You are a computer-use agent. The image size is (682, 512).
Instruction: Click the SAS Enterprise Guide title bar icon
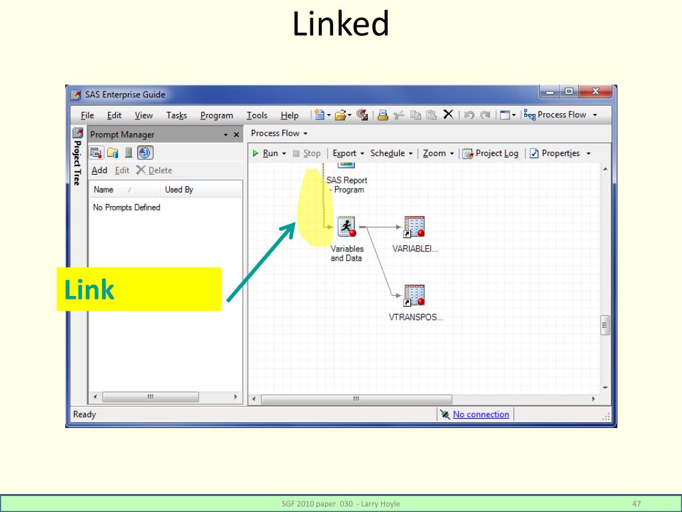pos(76,95)
